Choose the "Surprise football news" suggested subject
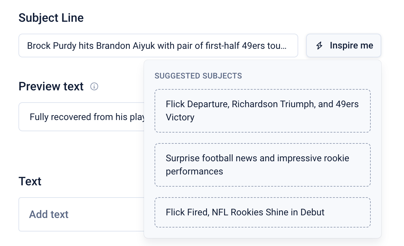This screenshot has height=246, width=404. point(262,165)
